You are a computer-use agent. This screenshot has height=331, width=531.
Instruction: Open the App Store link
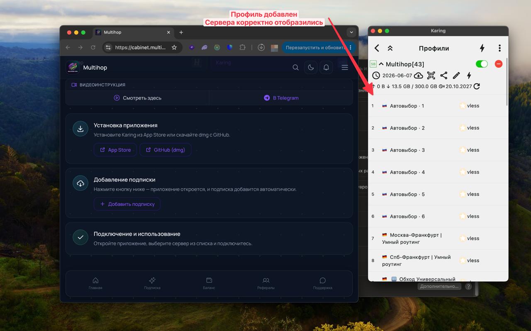pos(115,150)
